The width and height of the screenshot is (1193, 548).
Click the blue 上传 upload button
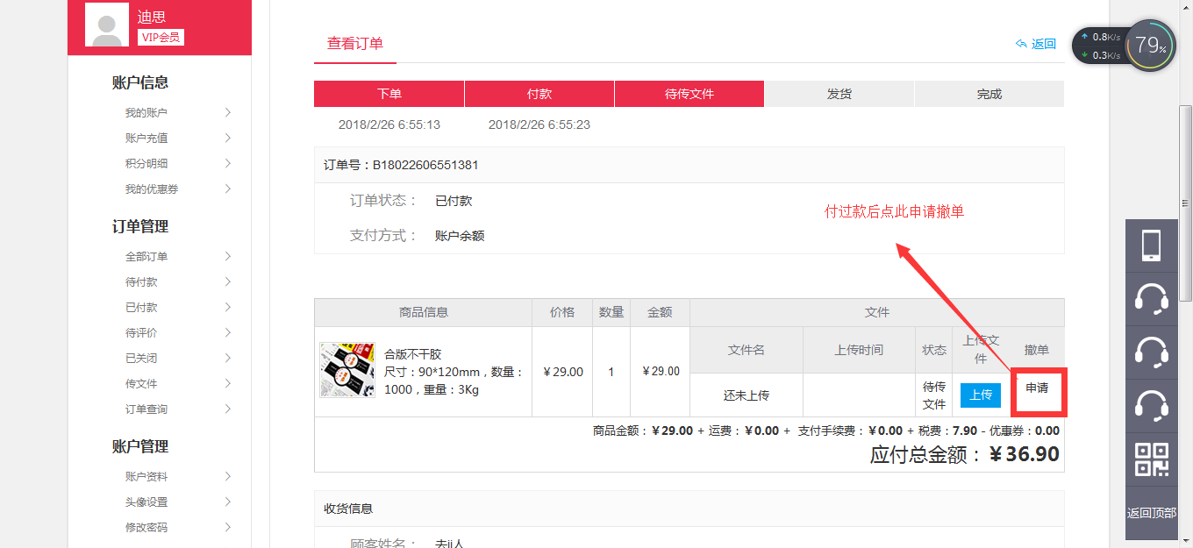(x=980, y=395)
